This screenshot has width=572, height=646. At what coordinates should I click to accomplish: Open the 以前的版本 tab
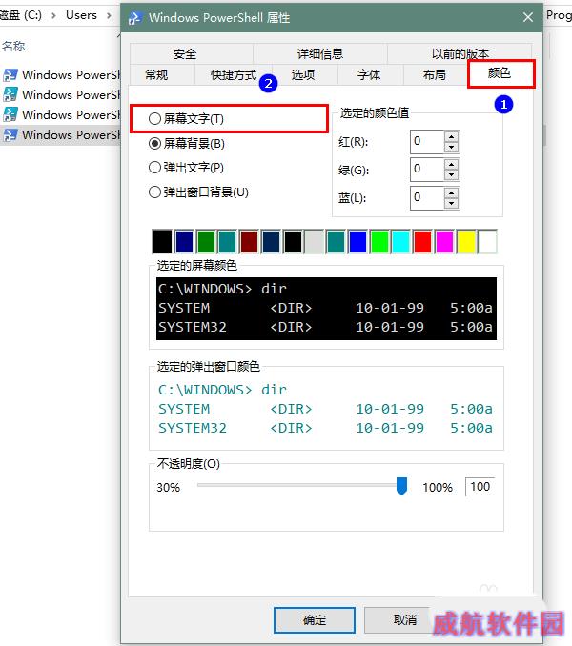click(x=460, y=53)
